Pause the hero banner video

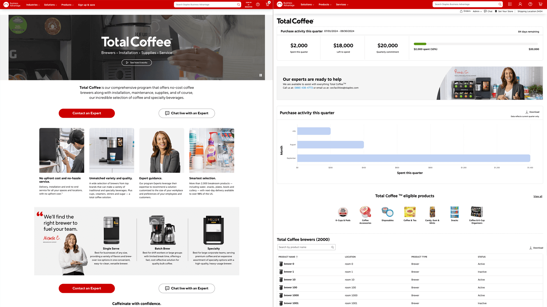260,75
